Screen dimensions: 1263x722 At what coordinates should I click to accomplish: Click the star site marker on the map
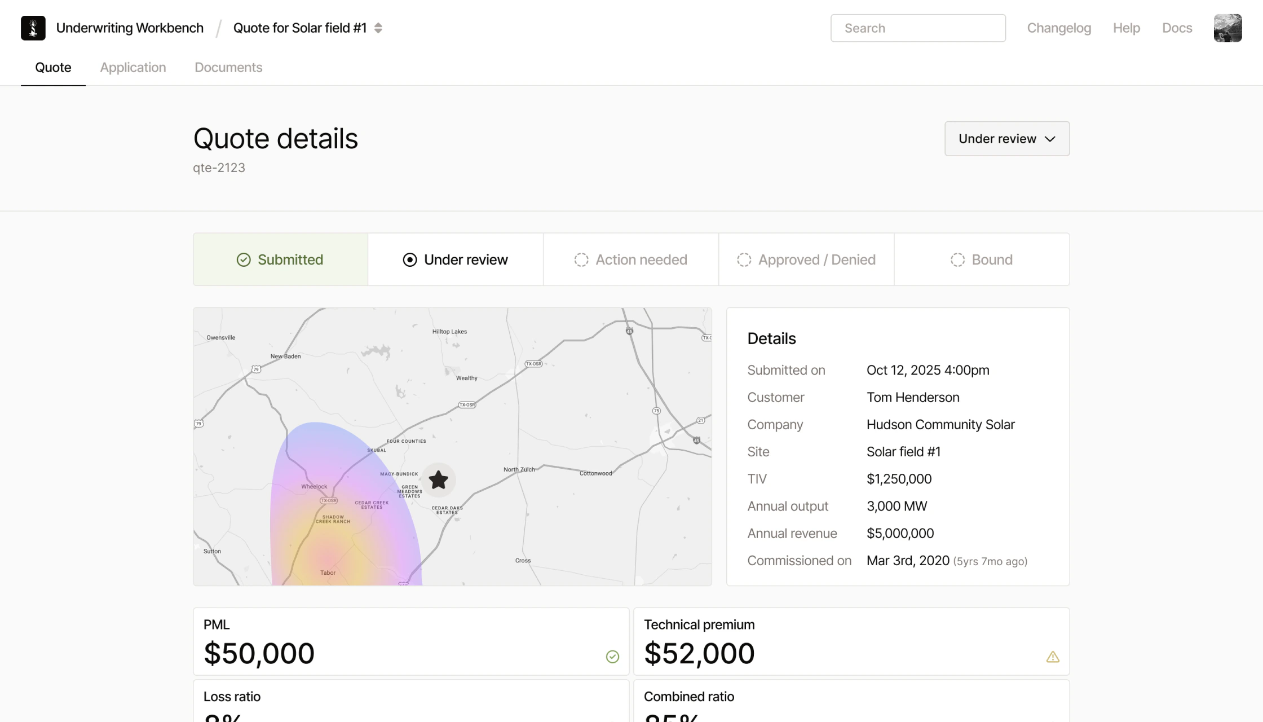click(438, 480)
